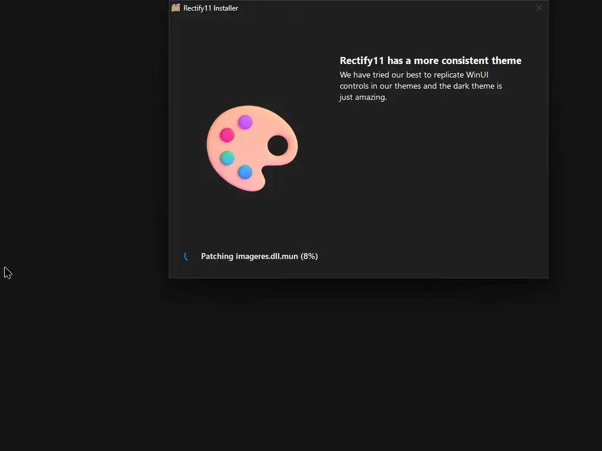Click heading "Rectify11 has a more consistent theme"
This screenshot has width=602, height=451.
(430, 60)
